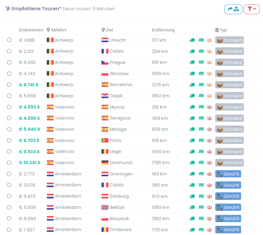Click trailer icon in Valencia–Porto row

click(201, 140)
